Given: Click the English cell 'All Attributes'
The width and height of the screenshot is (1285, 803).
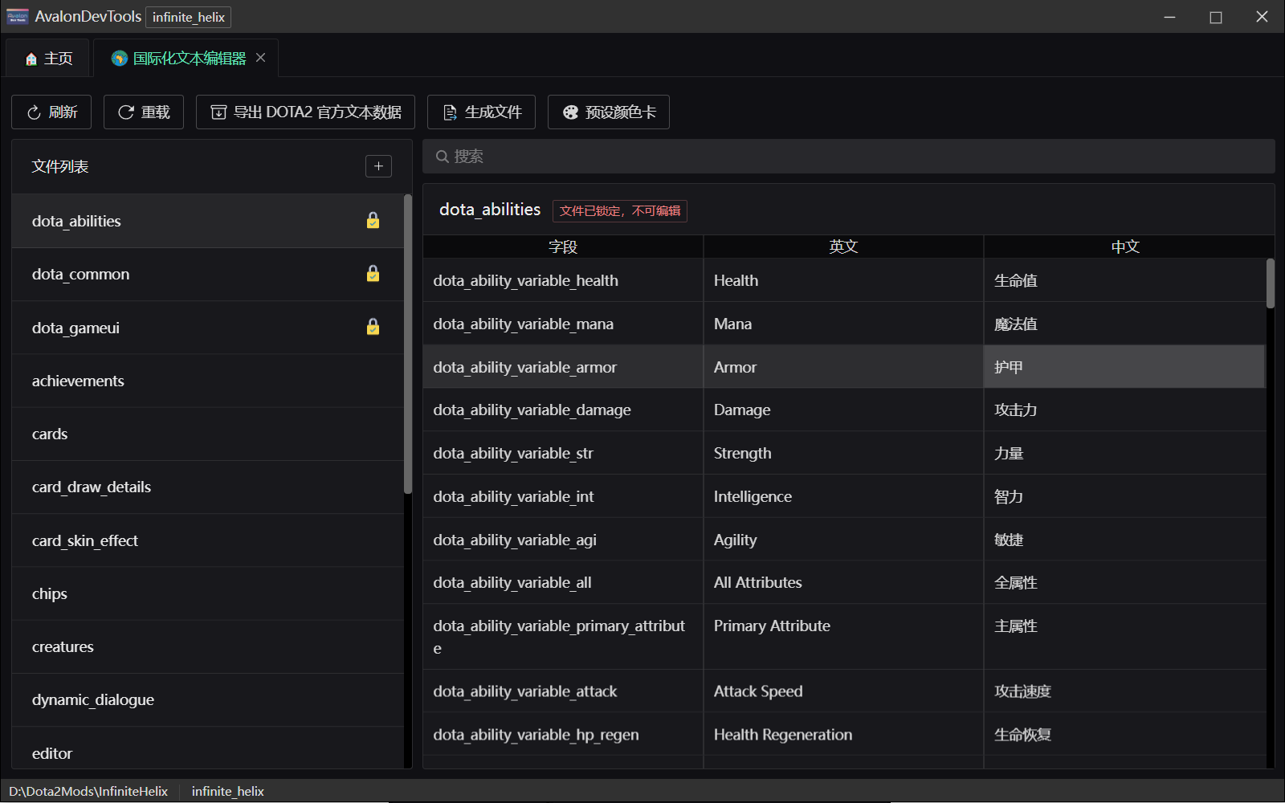Looking at the screenshot, I should coord(843,582).
